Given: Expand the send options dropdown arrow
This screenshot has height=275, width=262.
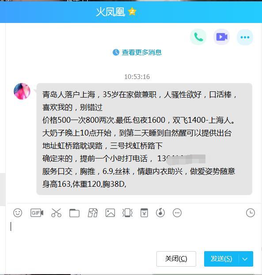Looking at the screenshot, I should [245, 259].
